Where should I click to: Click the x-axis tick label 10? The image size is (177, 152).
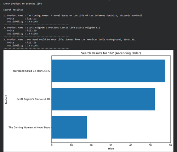71,145
